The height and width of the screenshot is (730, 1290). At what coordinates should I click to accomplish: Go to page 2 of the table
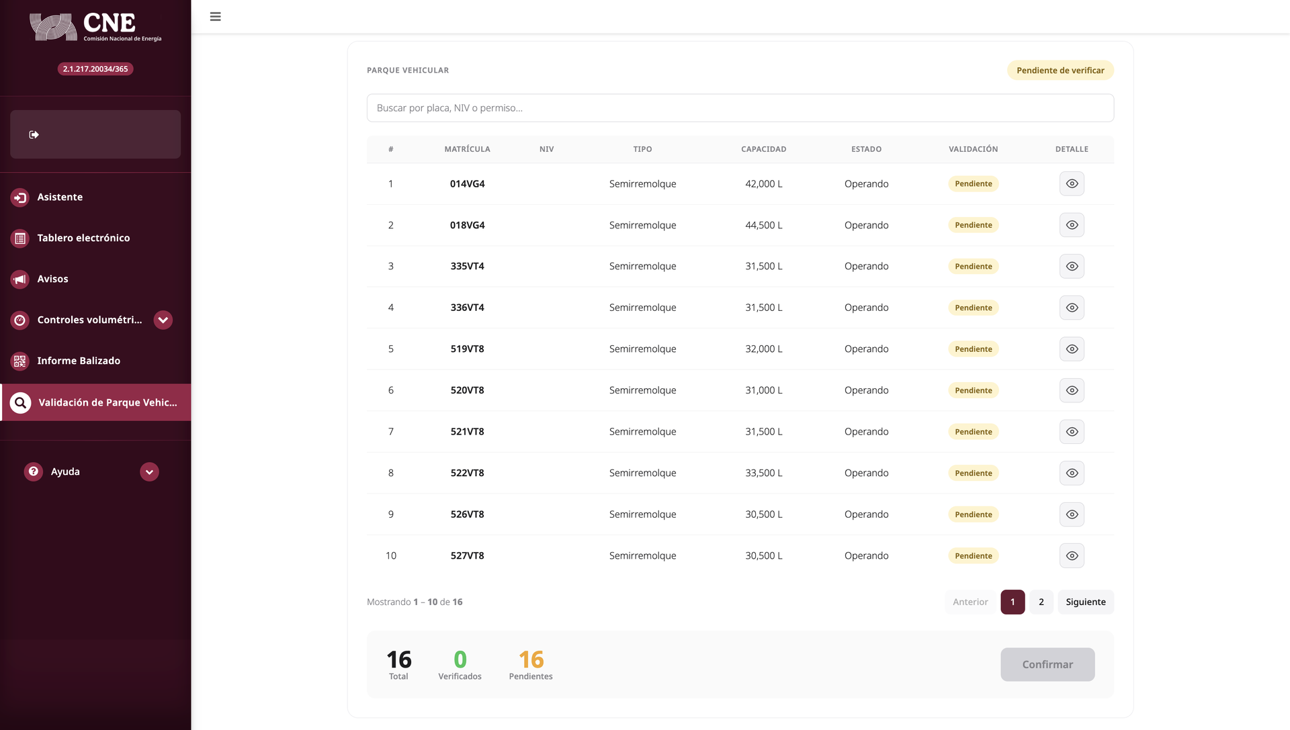coord(1041,602)
